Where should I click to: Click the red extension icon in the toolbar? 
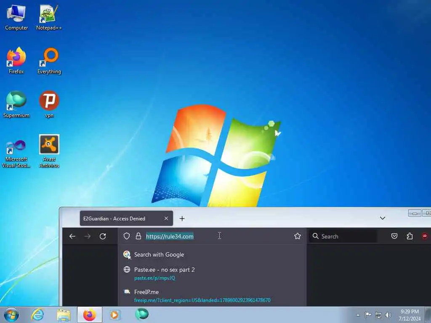click(x=425, y=236)
